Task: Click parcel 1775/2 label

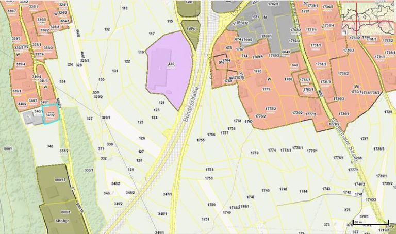Action: coord(271,109)
